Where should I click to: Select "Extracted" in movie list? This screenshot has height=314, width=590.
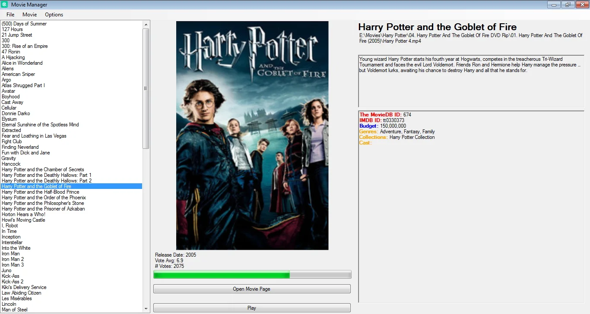tap(71, 130)
